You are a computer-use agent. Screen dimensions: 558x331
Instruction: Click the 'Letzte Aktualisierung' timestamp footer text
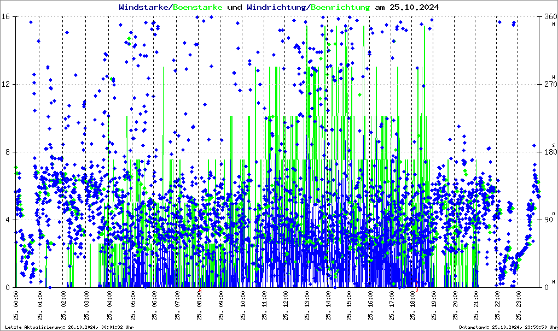coord(69,327)
